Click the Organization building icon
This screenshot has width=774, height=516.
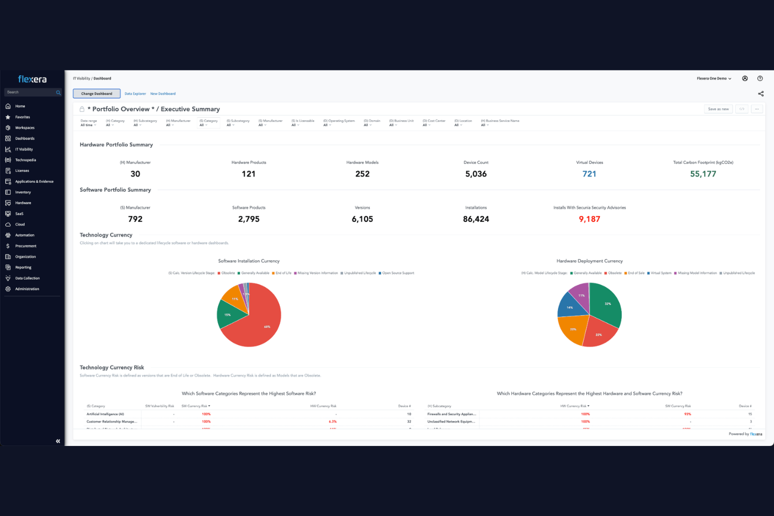click(x=8, y=257)
